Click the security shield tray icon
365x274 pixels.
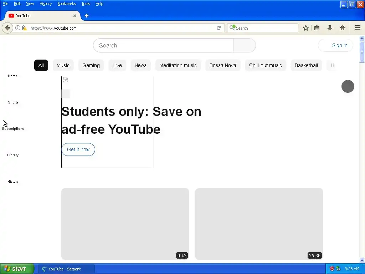332,269
